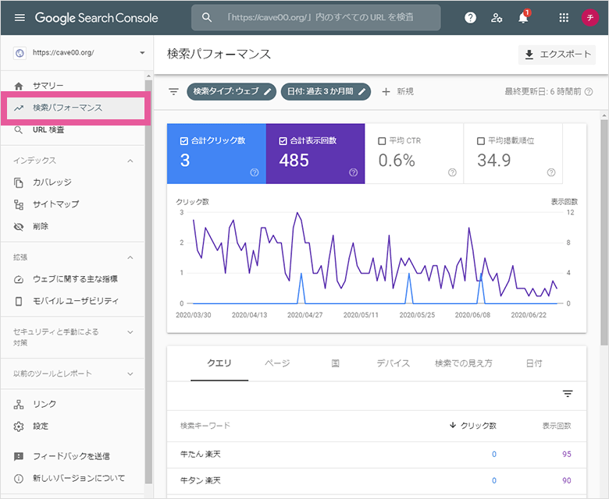This screenshot has height=499, width=609.
Task: Open the Google apps grid
Action: [564, 18]
